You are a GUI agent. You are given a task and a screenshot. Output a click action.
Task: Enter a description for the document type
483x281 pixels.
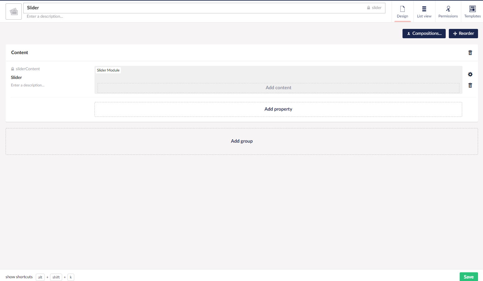124,16
